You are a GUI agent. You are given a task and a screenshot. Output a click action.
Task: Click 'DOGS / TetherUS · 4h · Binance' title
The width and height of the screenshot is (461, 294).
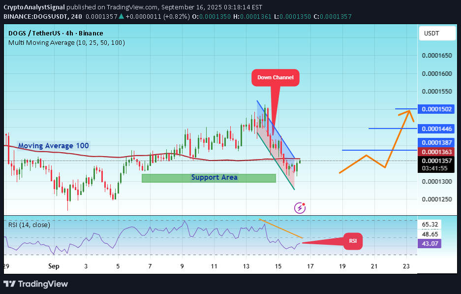pyautogui.click(x=56, y=33)
